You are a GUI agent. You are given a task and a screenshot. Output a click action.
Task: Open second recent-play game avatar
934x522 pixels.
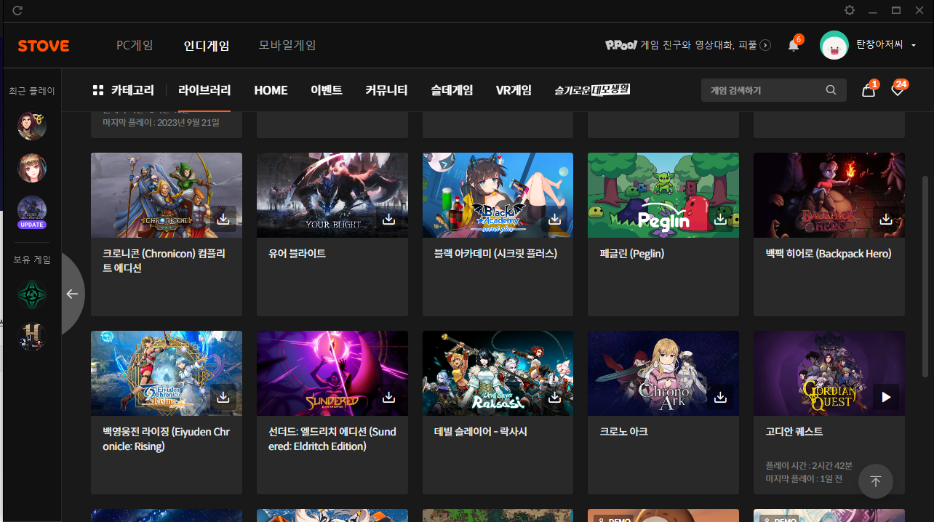point(32,168)
